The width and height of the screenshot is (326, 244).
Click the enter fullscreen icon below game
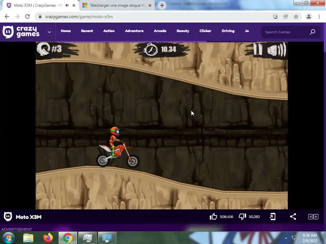273,217
